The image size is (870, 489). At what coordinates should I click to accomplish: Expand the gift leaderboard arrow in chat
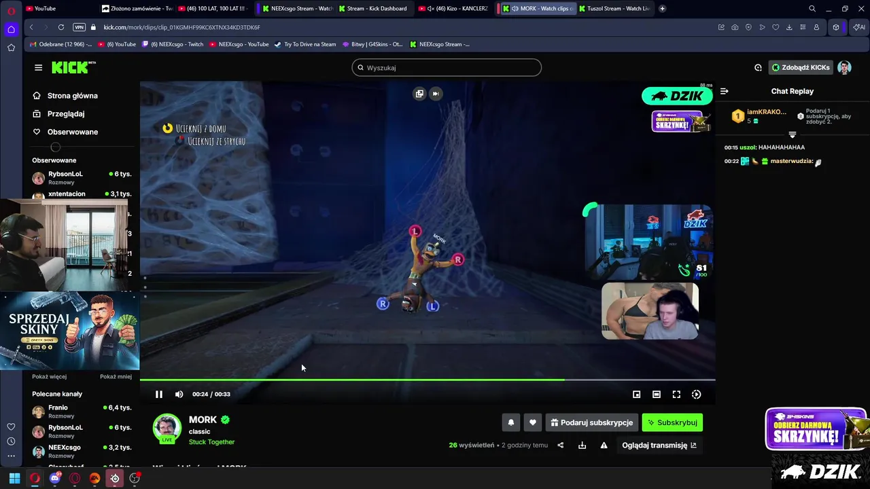click(792, 134)
